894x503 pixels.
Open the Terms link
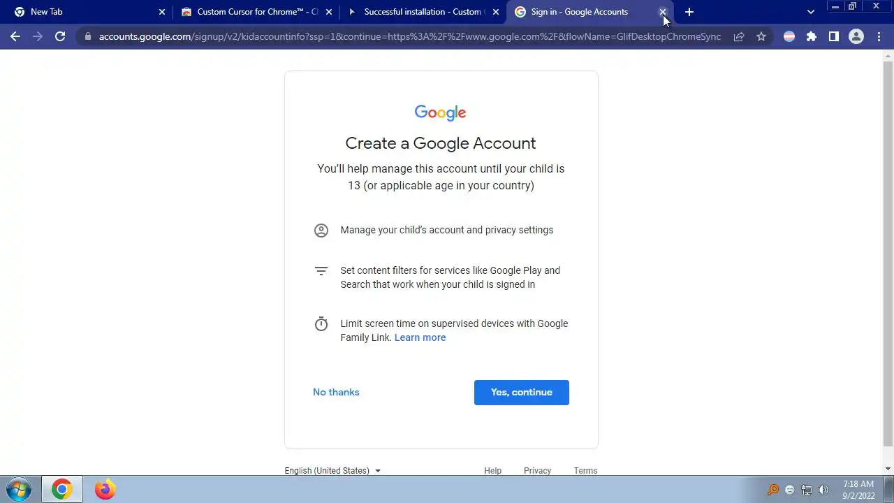(586, 471)
